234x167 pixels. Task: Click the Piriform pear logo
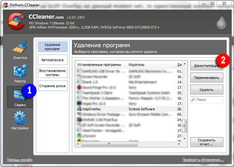pyautogui.click(x=221, y=22)
